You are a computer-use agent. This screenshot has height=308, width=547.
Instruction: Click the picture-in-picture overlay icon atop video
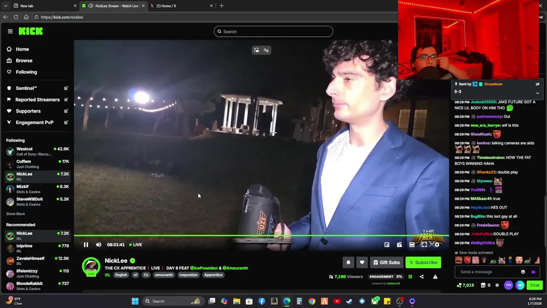pyautogui.click(x=256, y=50)
